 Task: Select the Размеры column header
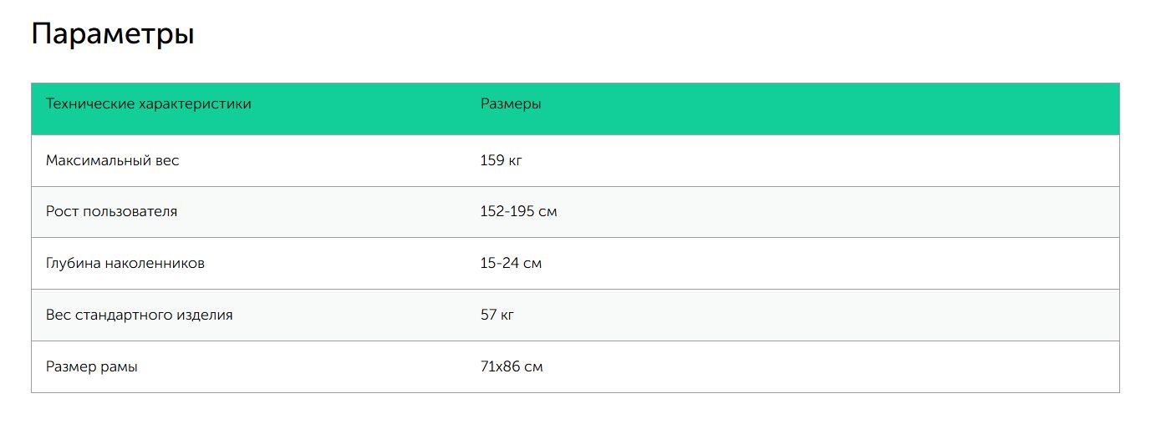[x=511, y=104]
